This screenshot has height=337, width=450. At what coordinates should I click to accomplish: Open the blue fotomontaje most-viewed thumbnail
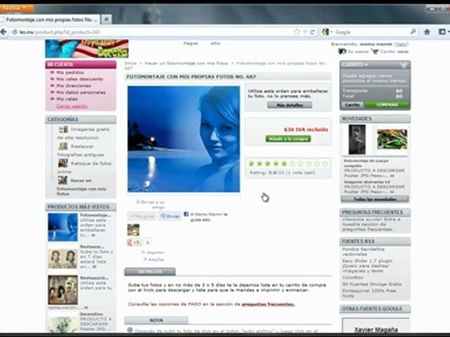pyautogui.click(x=63, y=227)
